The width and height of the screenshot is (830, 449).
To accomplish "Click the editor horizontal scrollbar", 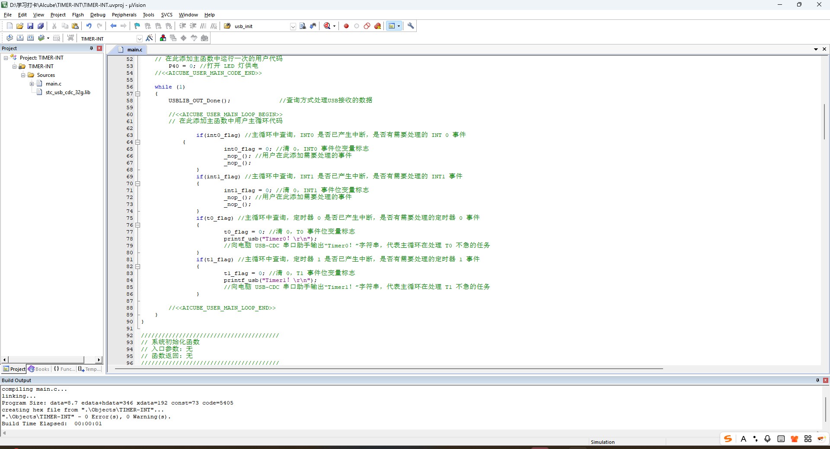I will (389, 369).
